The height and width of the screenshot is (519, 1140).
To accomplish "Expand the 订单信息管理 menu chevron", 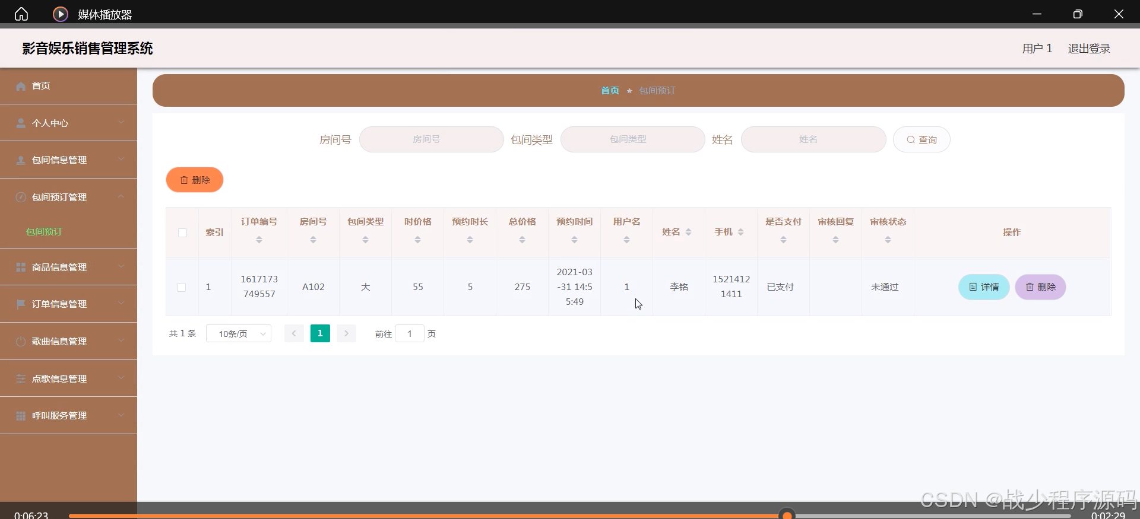I will click(x=121, y=303).
